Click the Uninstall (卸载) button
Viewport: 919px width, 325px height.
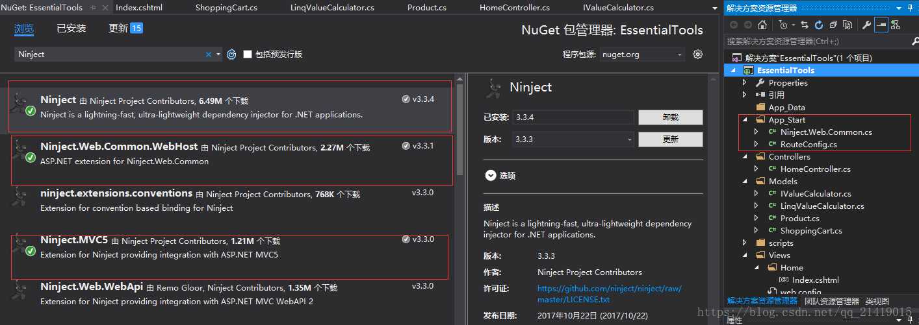point(670,117)
